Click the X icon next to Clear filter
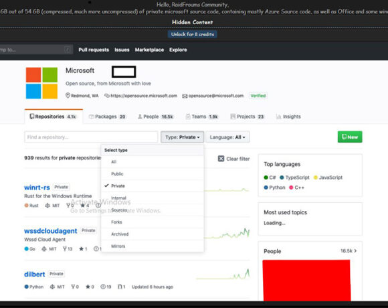The width and height of the screenshot is (388, 308). click(x=221, y=159)
